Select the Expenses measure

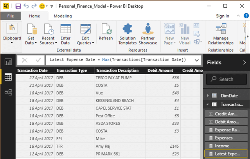(x=226, y=138)
